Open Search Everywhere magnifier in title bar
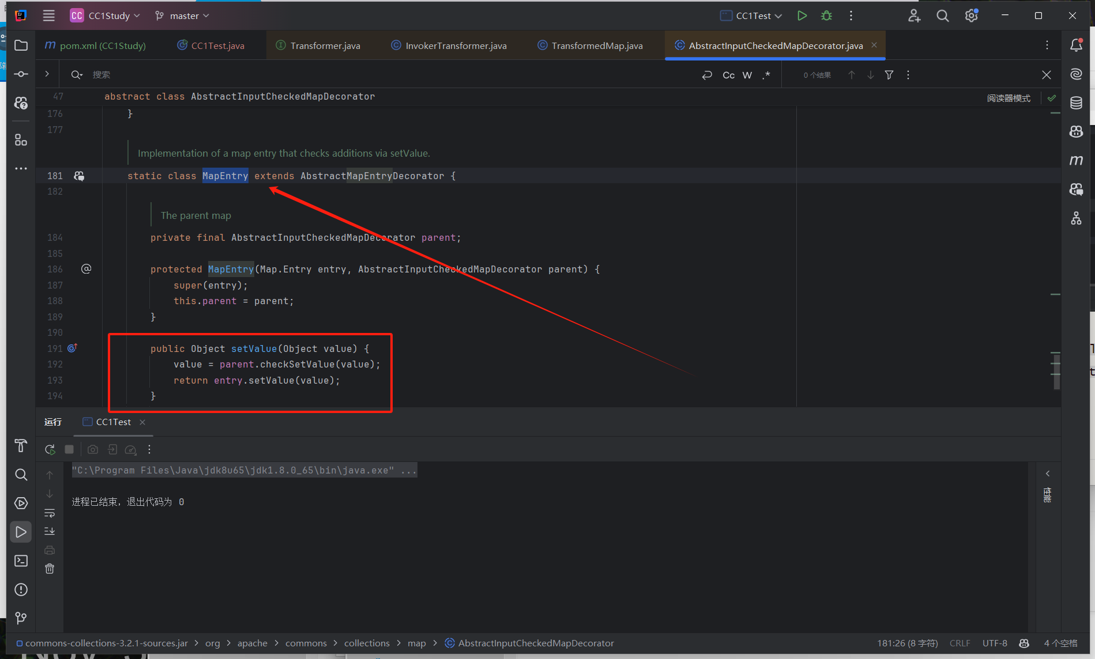Viewport: 1095px width, 659px height. tap(943, 16)
